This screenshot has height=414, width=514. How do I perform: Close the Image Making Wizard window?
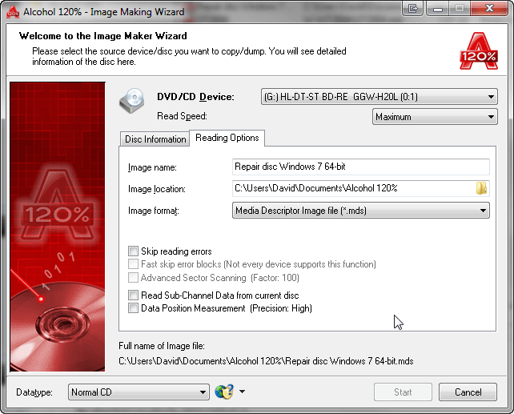(x=489, y=8)
